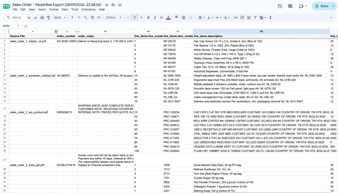
Task: Insert a chart
Action: (x=249, y=18)
